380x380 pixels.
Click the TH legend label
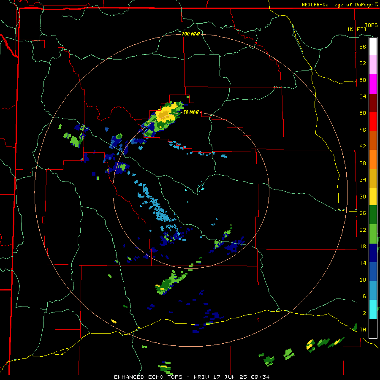click(363, 330)
